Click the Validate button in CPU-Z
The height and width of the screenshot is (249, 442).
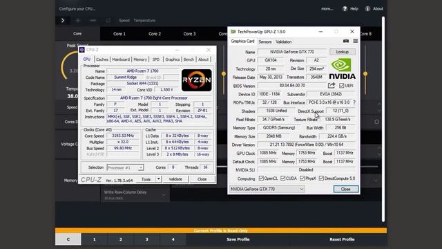coord(175,179)
